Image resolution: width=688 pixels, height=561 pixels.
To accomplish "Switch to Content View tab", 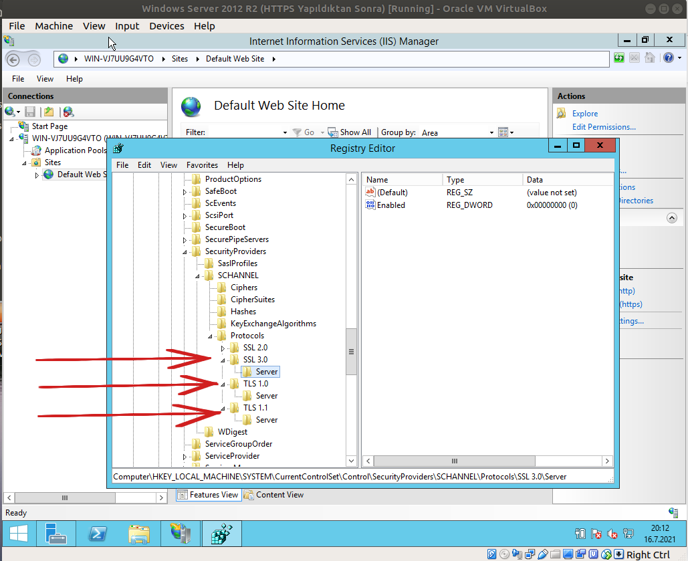I will [x=274, y=495].
